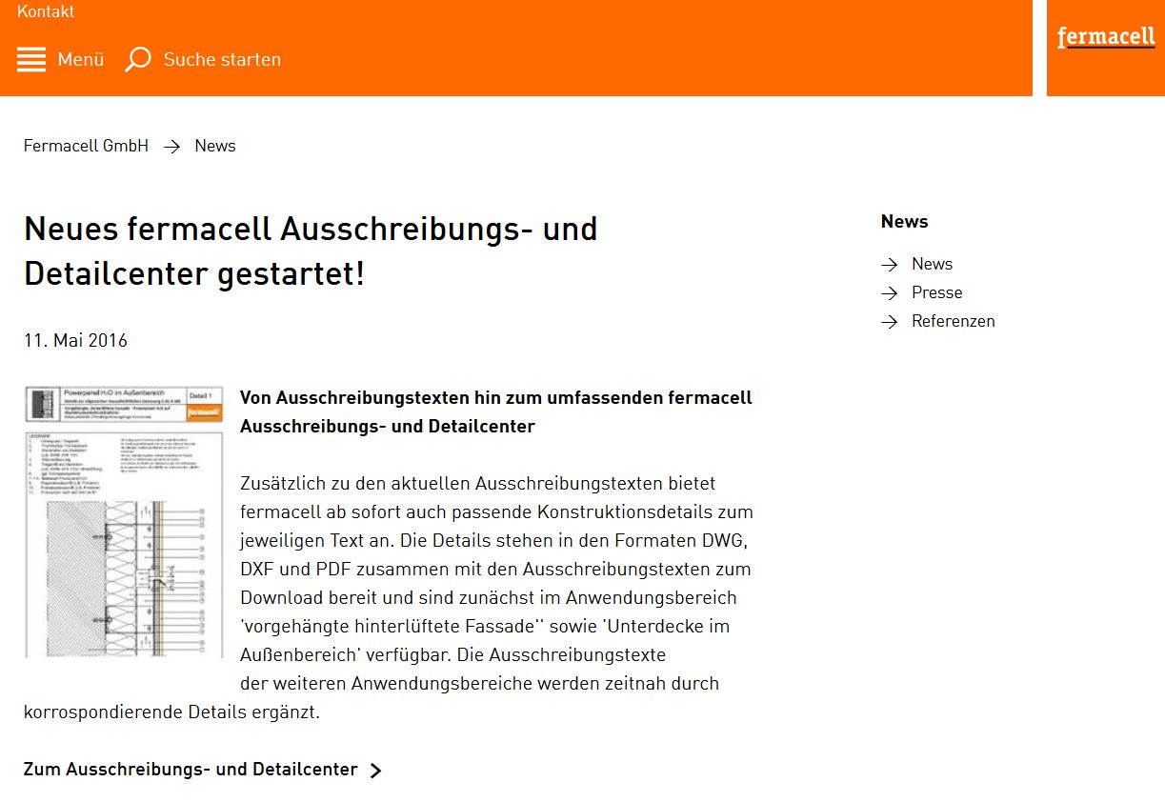1165x802 pixels.
Task: Click the magnifying glass search icon
Action: point(138,59)
